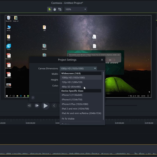The image size is (157, 157).
Task: Click the Play button
Action: click(x=46, y=106)
